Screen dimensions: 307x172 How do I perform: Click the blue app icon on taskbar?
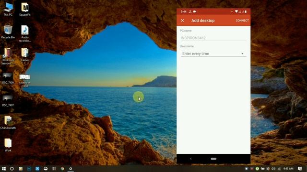coord(37,169)
